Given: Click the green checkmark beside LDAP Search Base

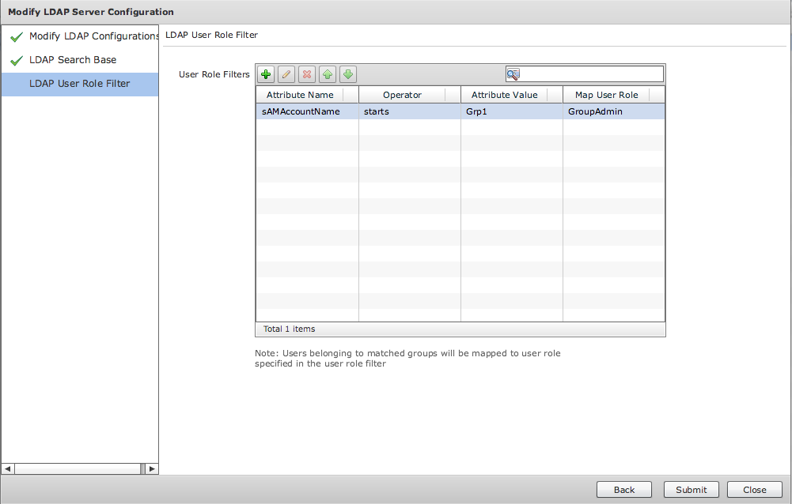Looking at the screenshot, I should click(17, 61).
